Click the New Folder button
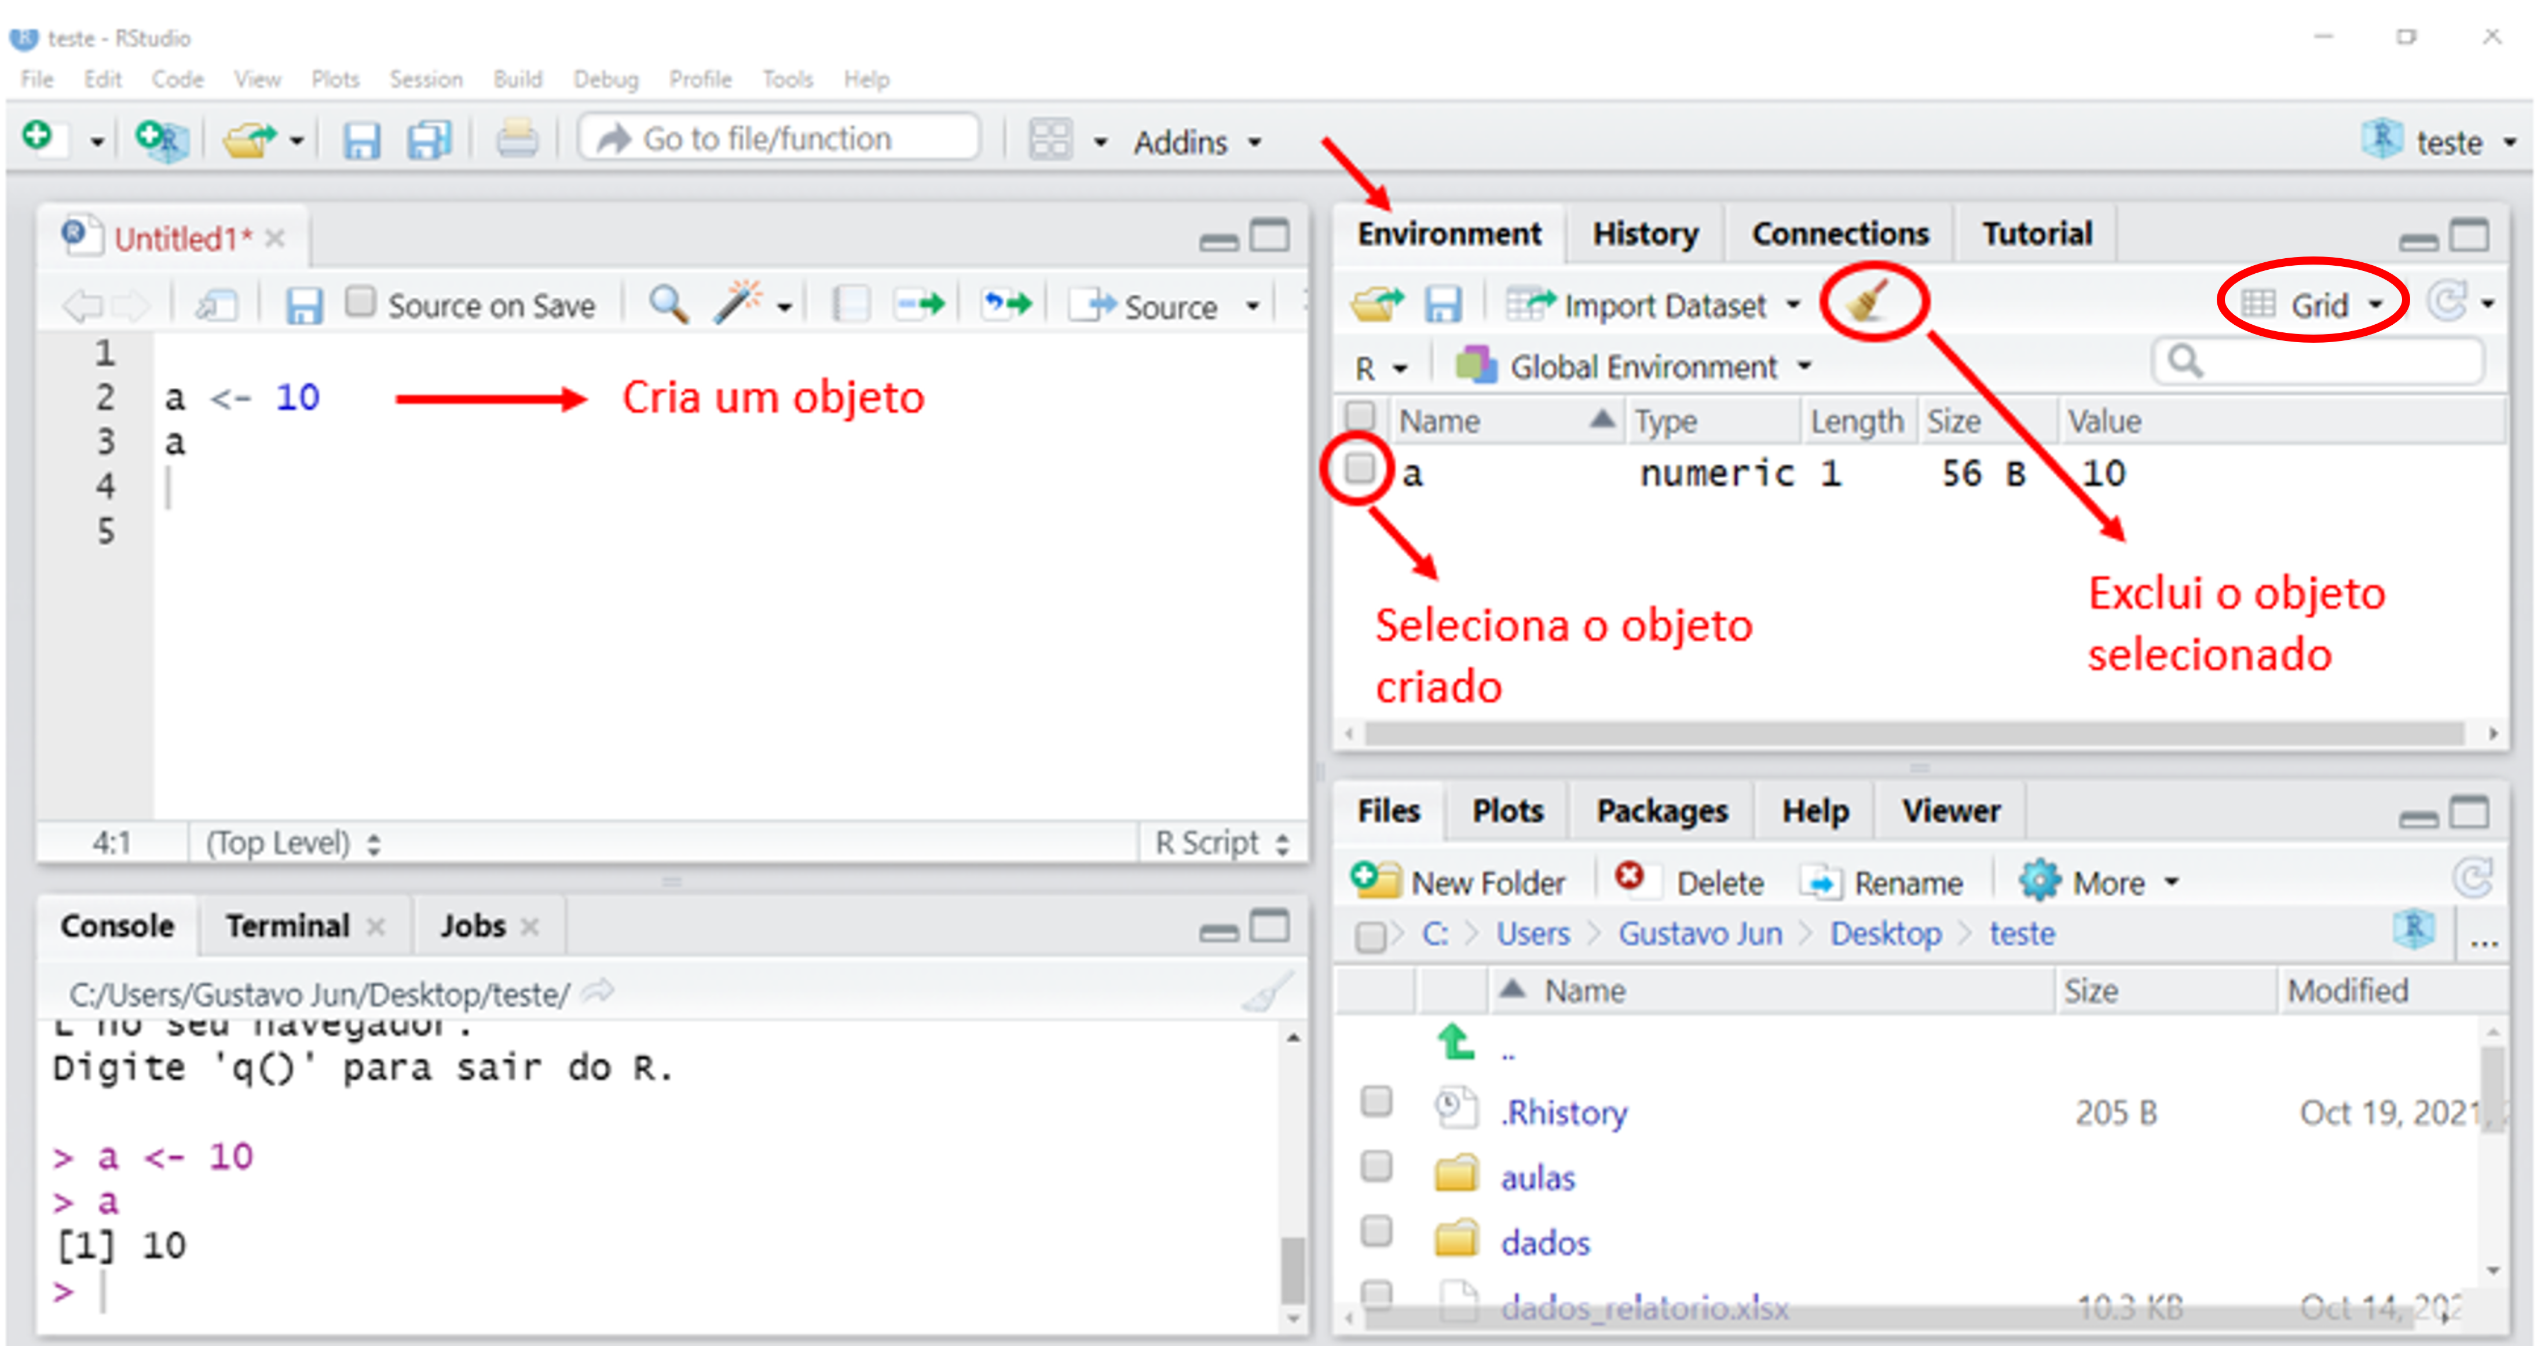The height and width of the screenshot is (1346, 2548). [1460, 882]
